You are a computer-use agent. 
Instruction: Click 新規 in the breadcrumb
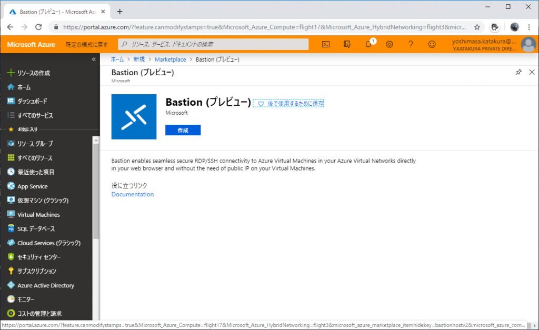pos(139,59)
